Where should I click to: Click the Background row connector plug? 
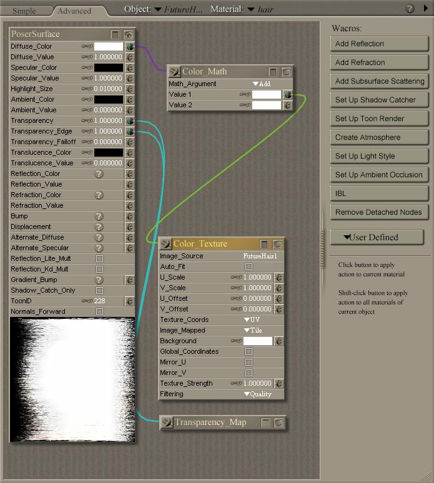point(279,341)
